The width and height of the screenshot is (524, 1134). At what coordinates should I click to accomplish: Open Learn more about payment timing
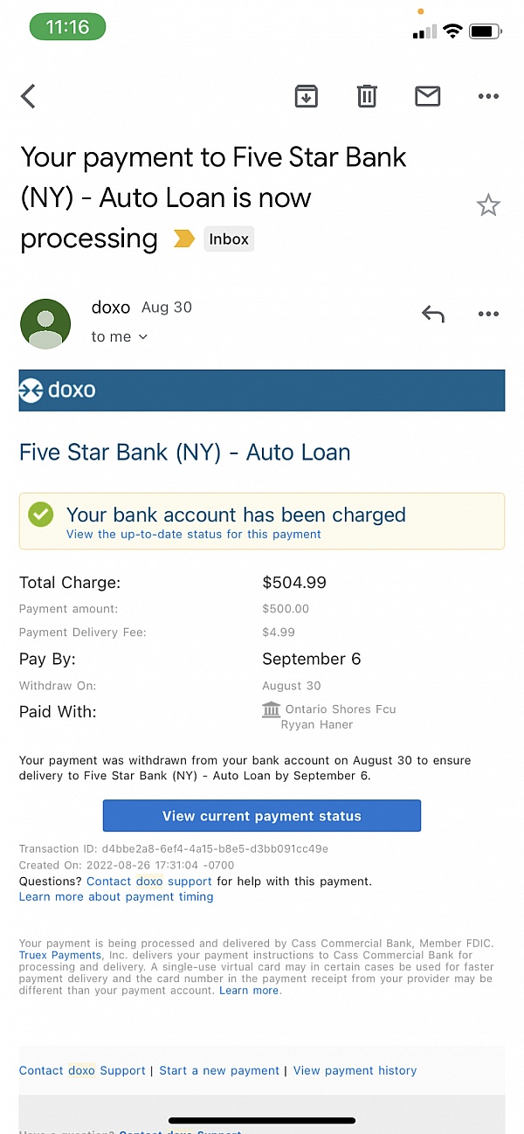116,896
